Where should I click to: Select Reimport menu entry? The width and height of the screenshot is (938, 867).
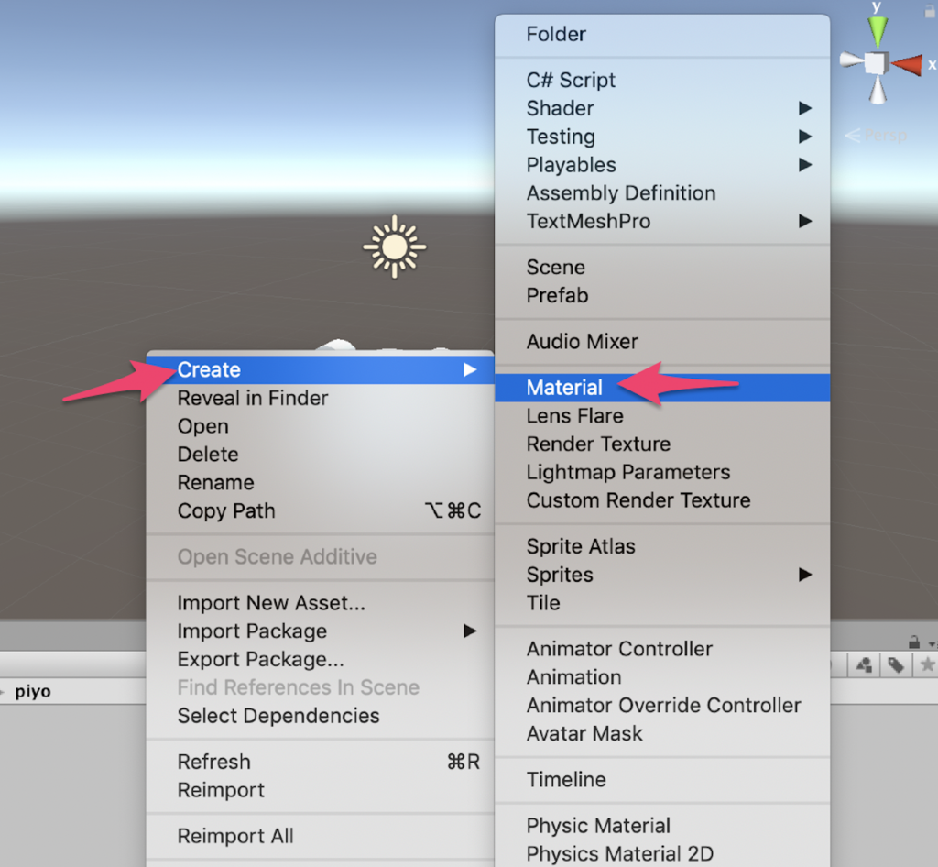[320, 790]
